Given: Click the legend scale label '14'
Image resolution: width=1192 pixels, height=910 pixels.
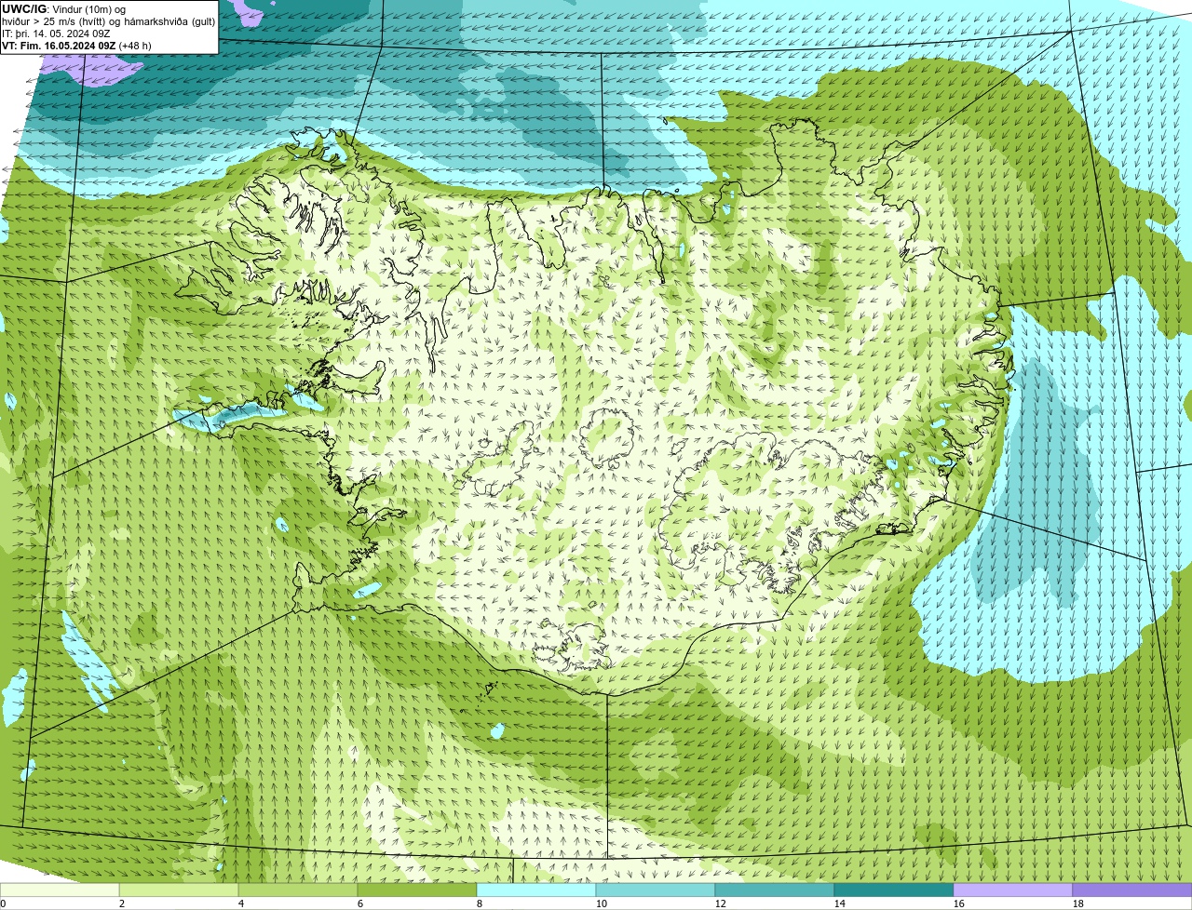Looking at the screenshot, I should [840, 903].
